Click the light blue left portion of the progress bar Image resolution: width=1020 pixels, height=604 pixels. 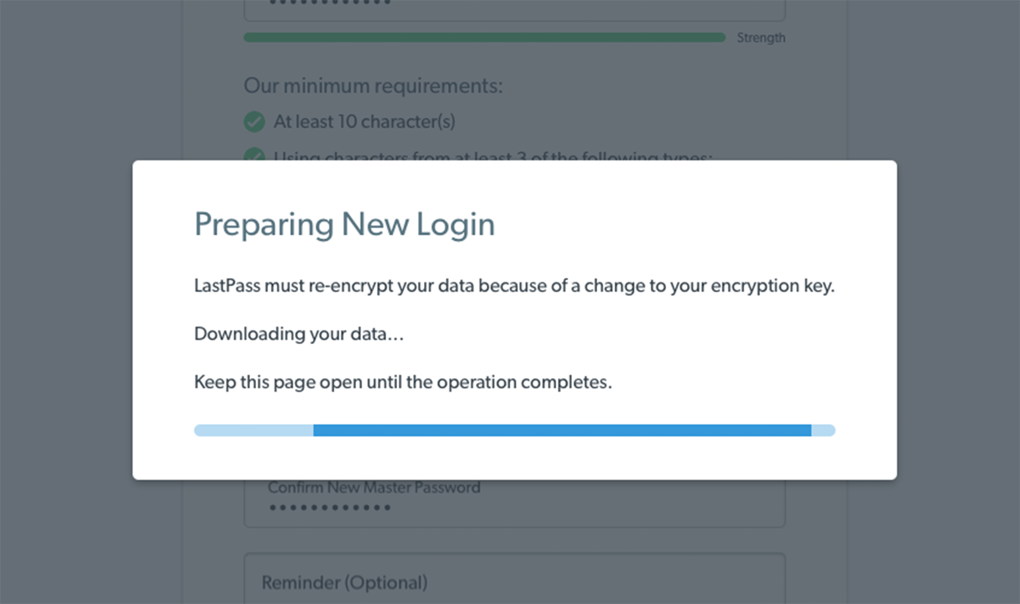pos(254,430)
